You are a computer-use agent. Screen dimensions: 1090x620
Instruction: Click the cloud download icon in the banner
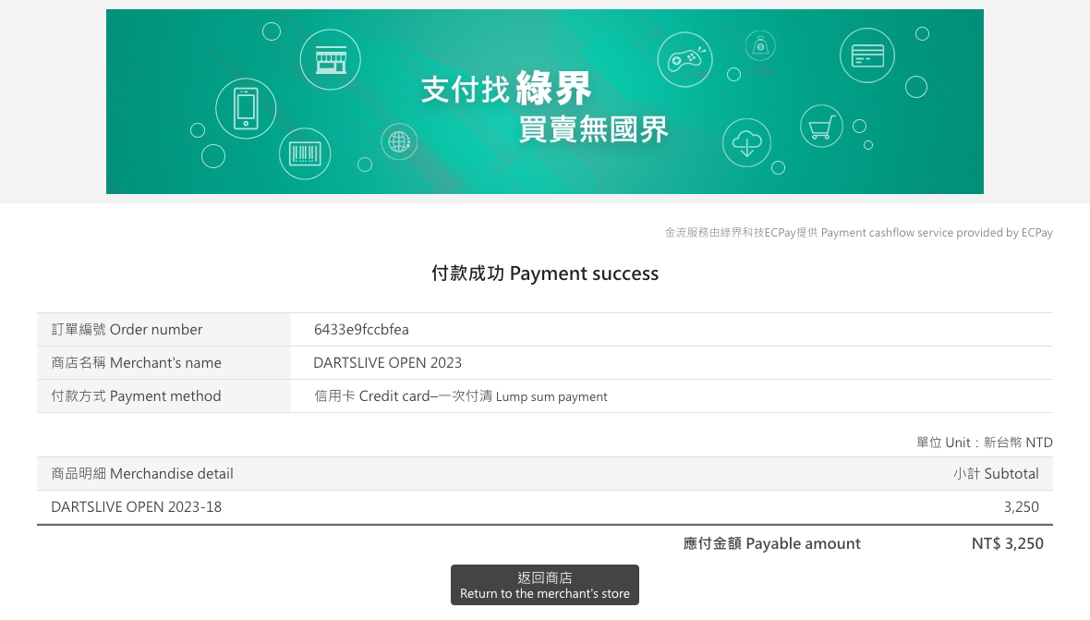[x=746, y=143]
